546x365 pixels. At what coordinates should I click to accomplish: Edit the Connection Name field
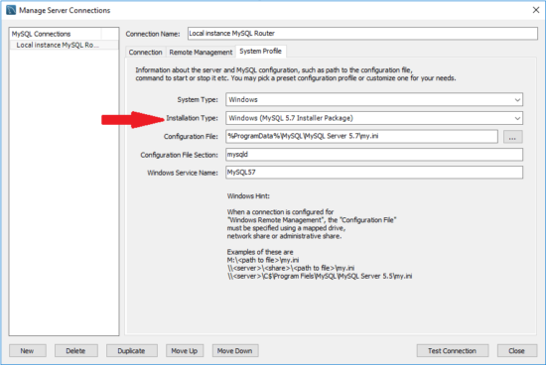click(362, 34)
